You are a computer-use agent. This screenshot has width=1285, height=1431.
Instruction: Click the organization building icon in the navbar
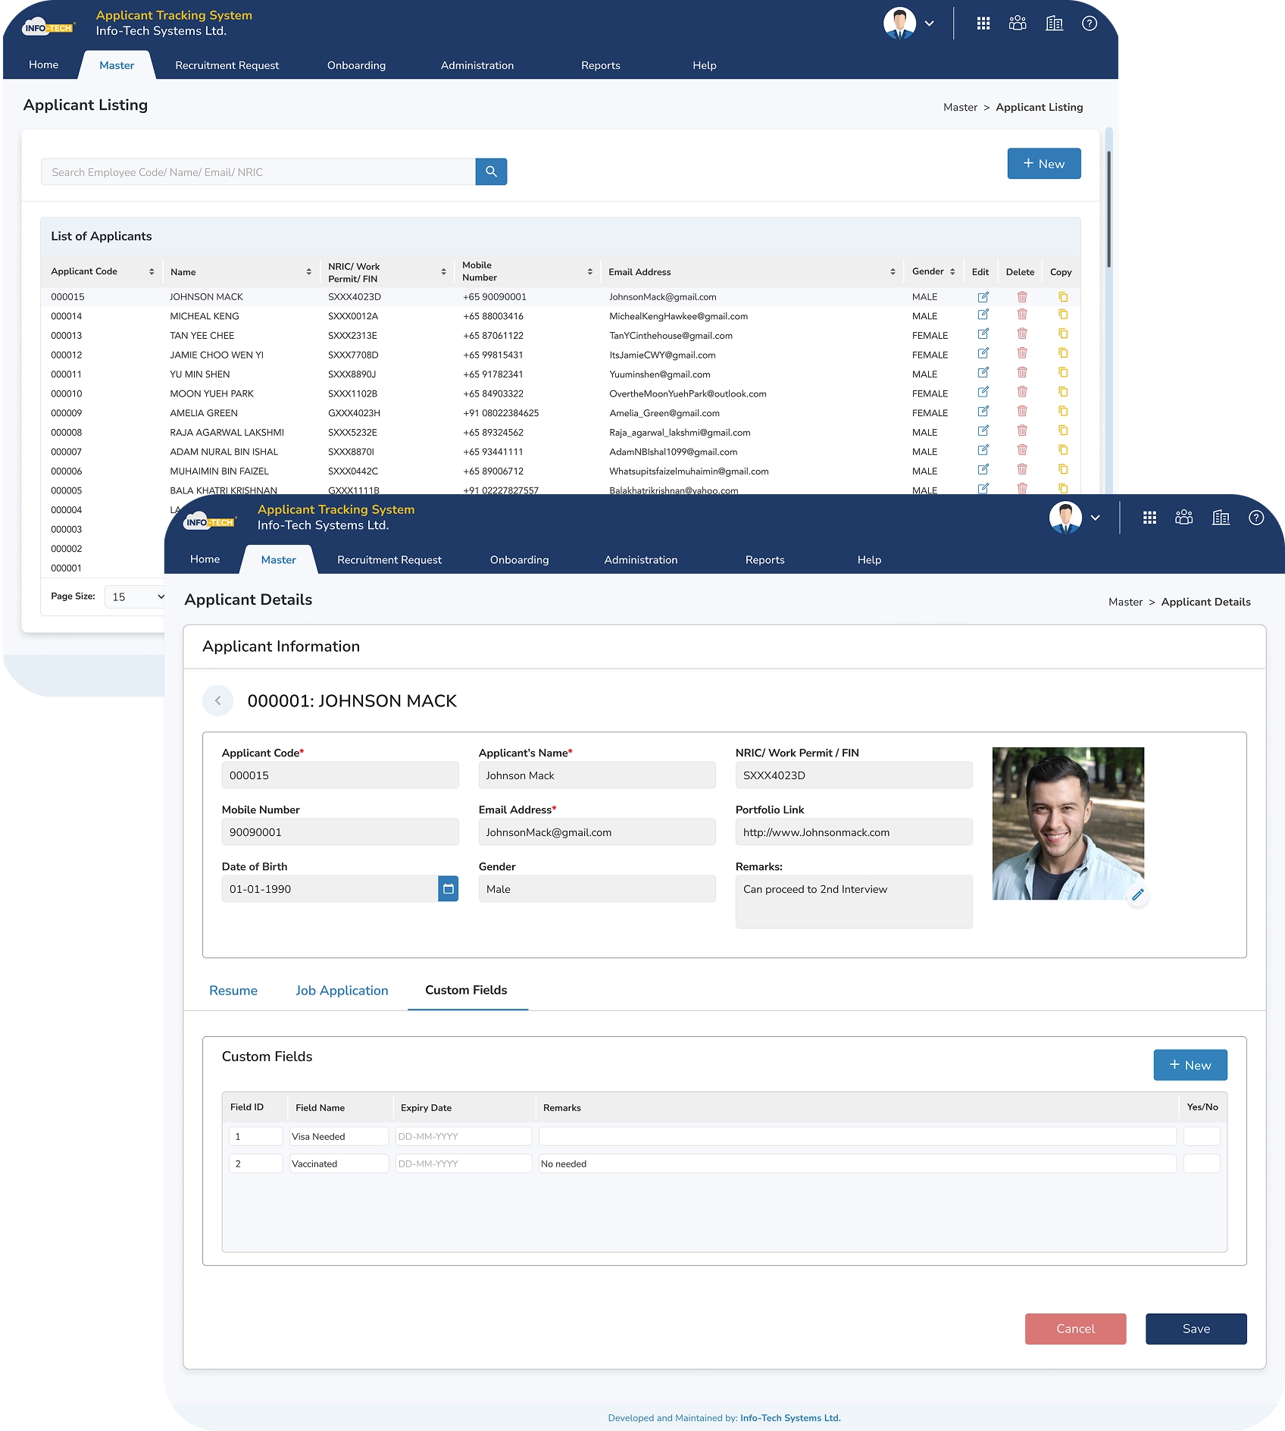[x=1221, y=518]
